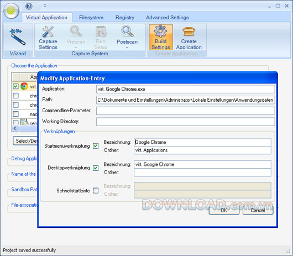Click the resize grip in status bar
The image size is (293, 256).
288,251
